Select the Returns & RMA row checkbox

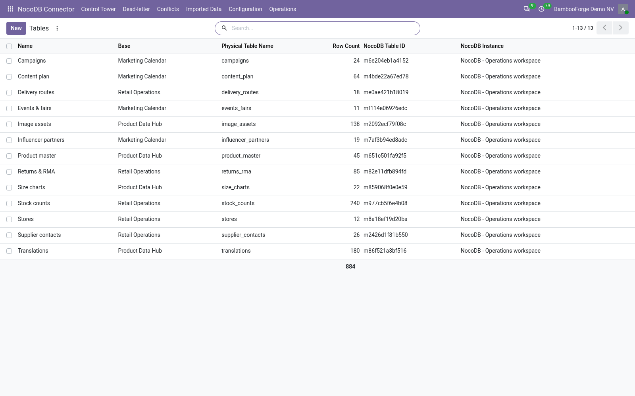point(9,172)
